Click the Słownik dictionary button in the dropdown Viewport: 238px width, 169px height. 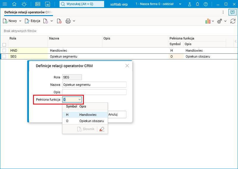[86, 129]
